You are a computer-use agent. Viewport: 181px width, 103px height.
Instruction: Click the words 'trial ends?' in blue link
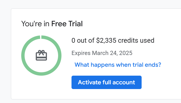tap(147, 65)
